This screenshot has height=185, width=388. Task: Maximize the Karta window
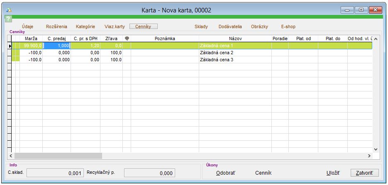click(361, 10)
